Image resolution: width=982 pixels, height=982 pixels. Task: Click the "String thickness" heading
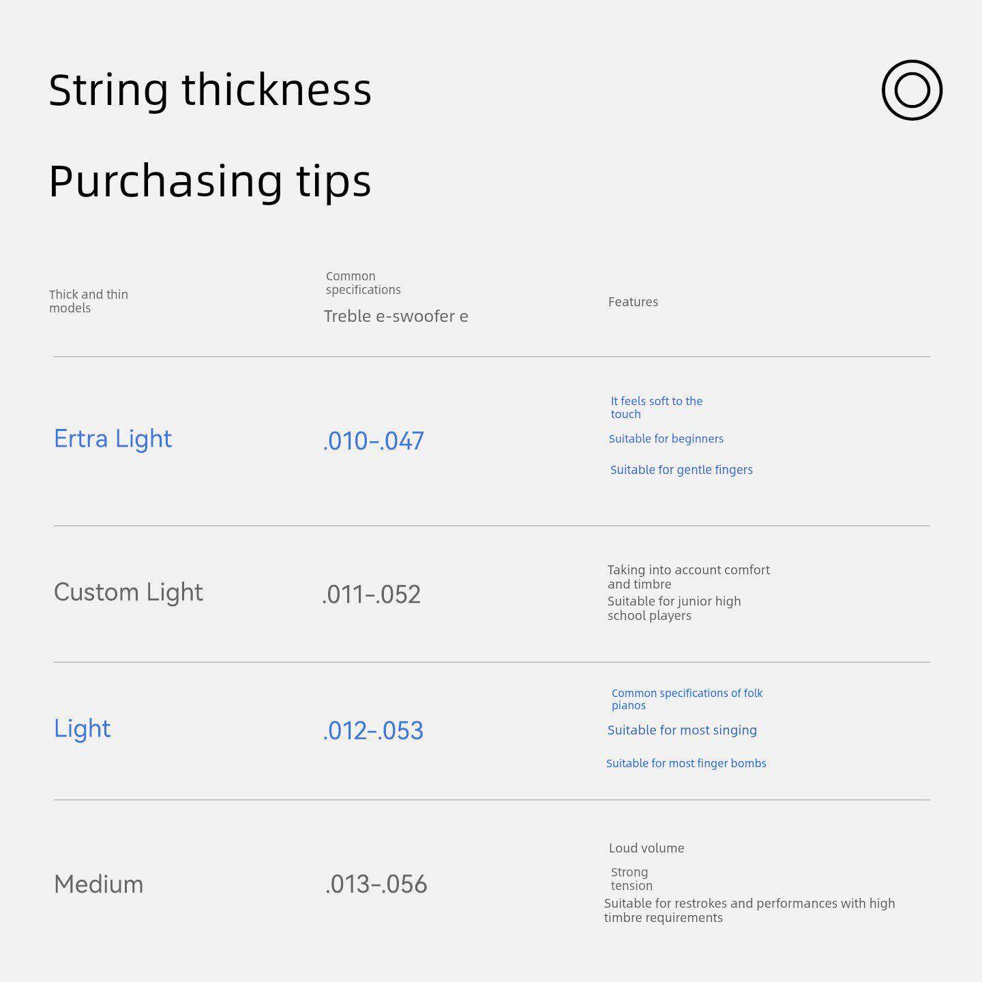(210, 90)
